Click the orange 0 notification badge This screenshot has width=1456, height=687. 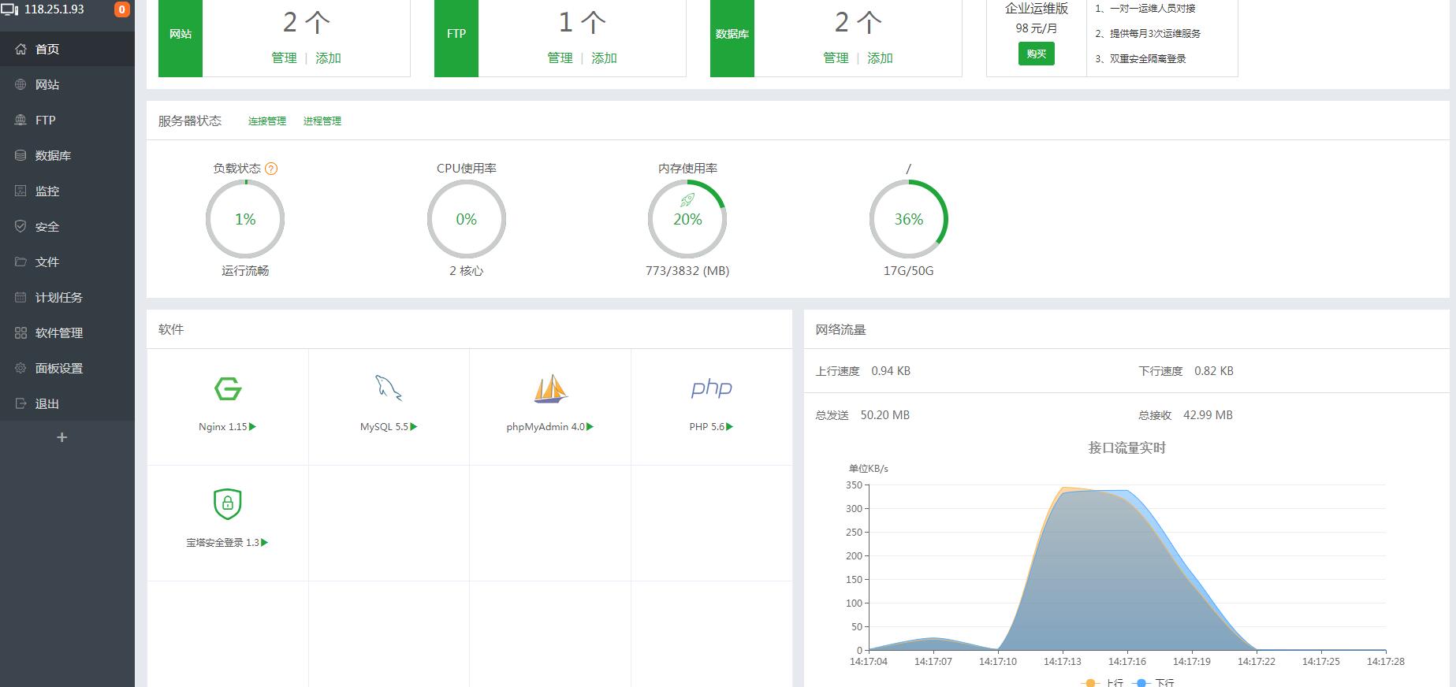[122, 9]
